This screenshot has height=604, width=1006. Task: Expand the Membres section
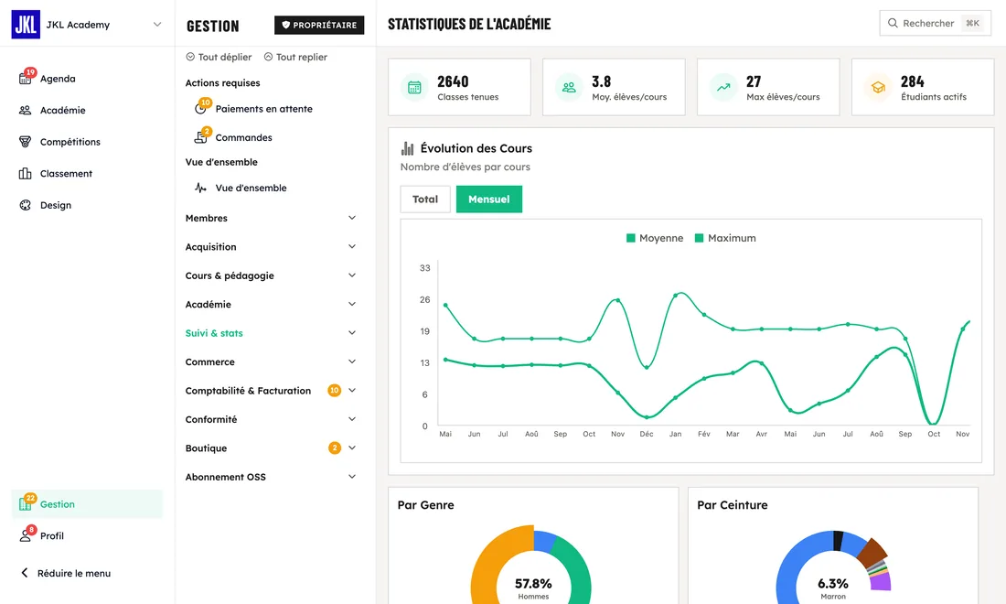[x=270, y=218]
